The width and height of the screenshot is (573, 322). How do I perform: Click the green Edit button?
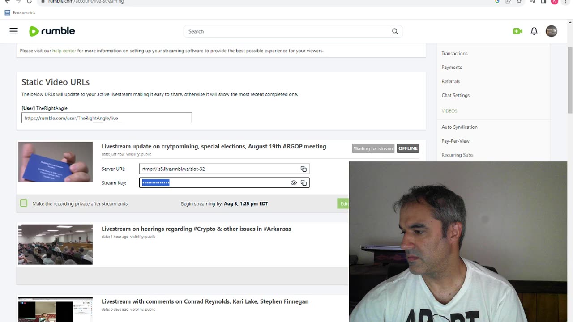[x=343, y=203]
